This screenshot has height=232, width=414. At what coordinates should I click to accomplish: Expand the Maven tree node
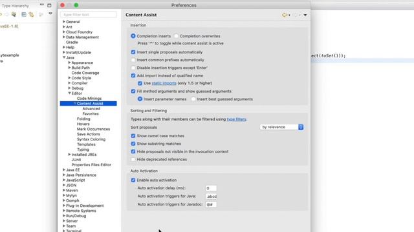(64, 190)
